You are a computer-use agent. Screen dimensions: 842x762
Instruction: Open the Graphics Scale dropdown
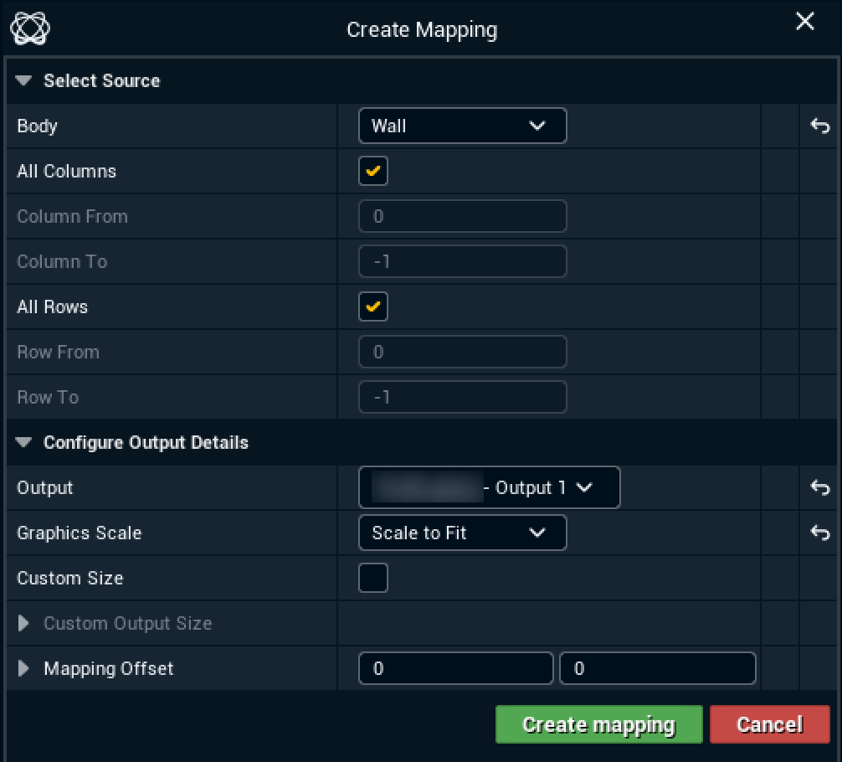coord(462,533)
